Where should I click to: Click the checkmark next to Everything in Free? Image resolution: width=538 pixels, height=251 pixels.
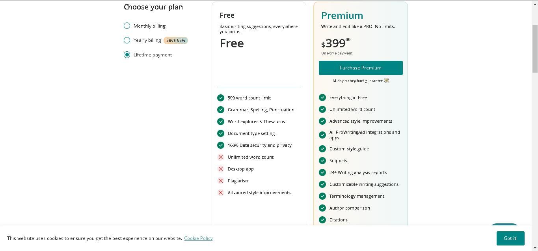[x=322, y=97]
